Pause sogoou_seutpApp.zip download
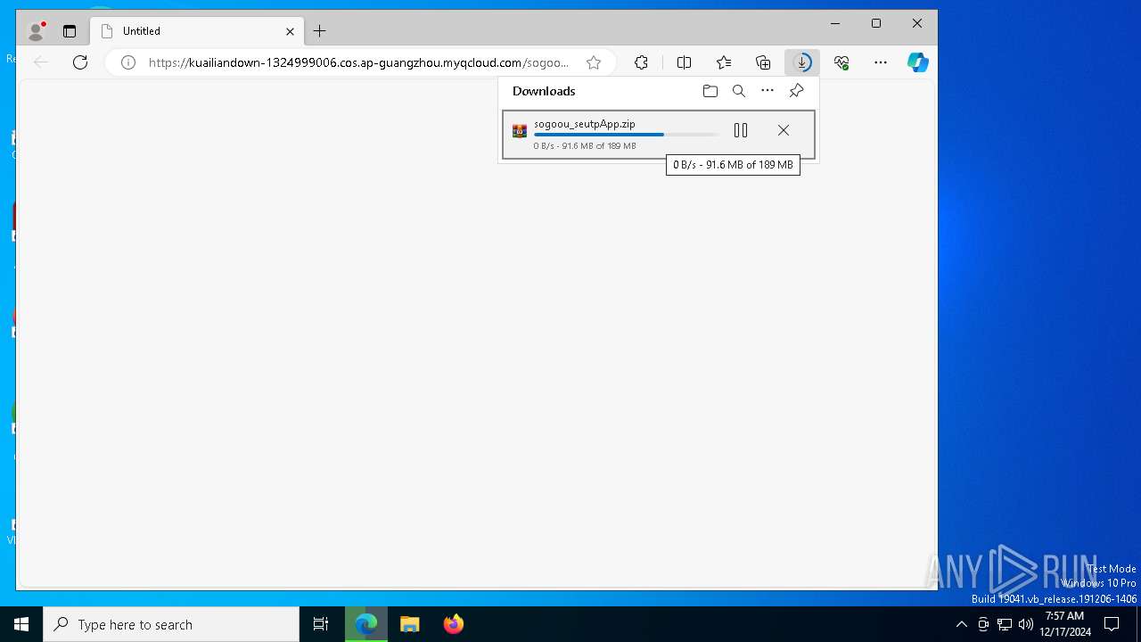Image resolution: width=1141 pixels, height=642 pixels. point(741,130)
